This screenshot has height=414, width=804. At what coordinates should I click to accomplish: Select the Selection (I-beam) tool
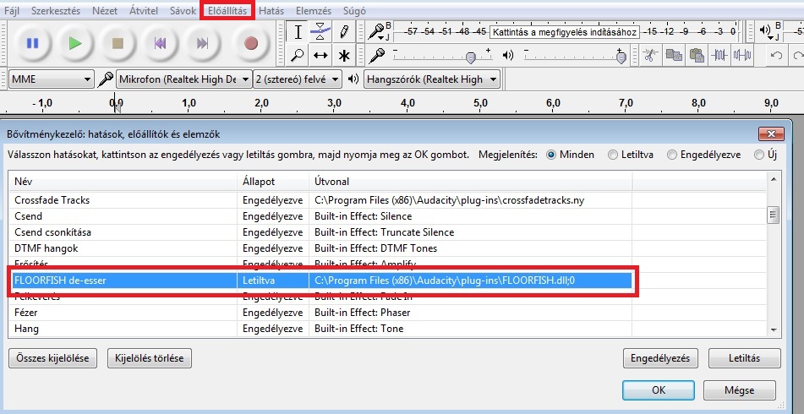(298, 32)
